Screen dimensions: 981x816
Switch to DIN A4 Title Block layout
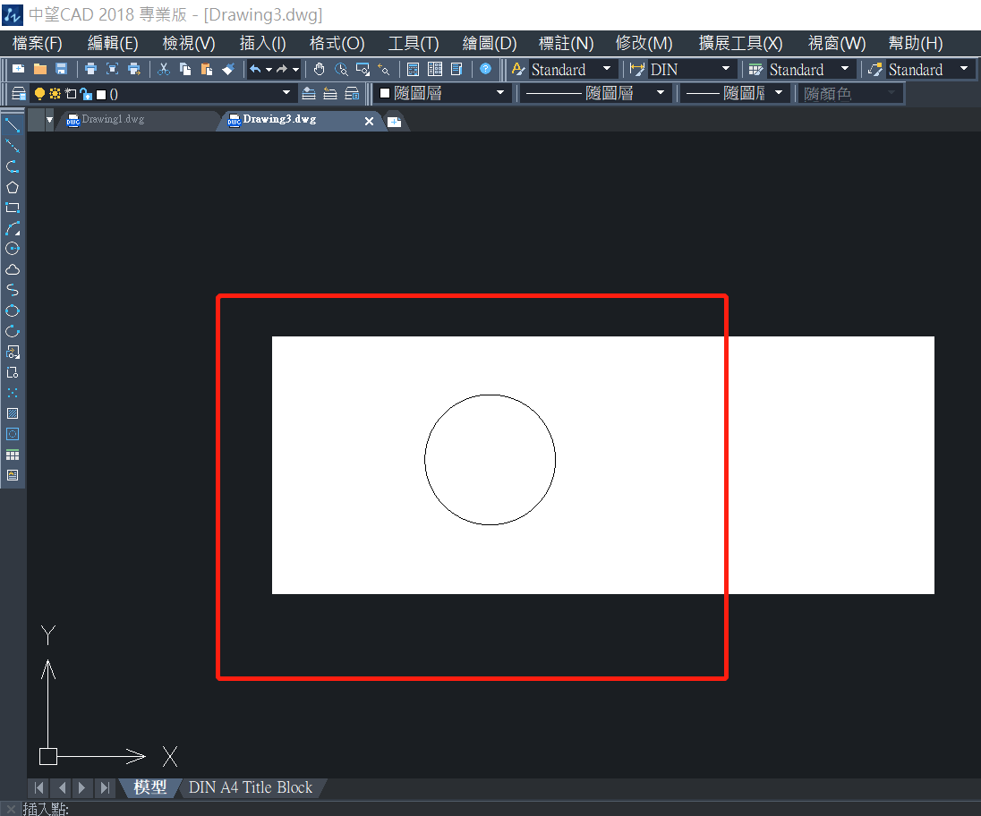[x=251, y=787]
